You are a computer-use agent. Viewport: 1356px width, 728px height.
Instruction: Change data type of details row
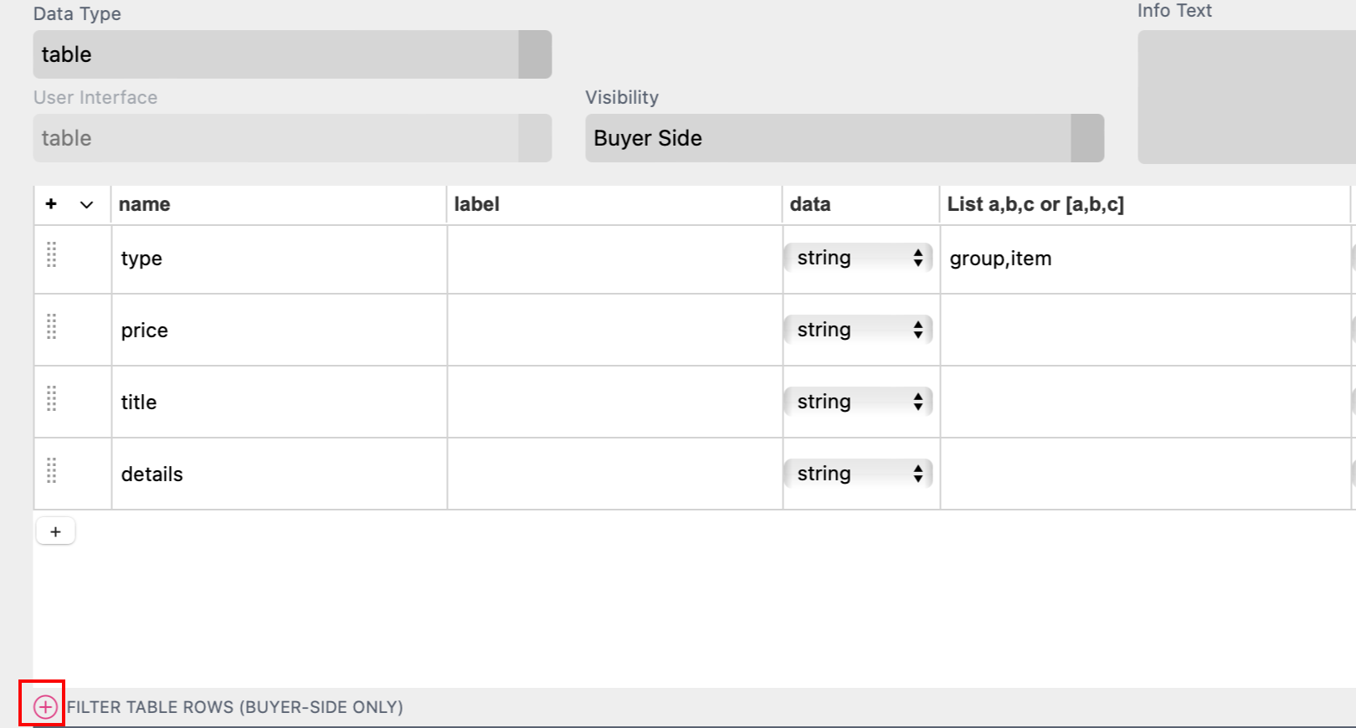tap(859, 474)
